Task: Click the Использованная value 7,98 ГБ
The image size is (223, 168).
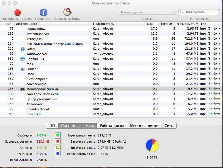Action: coord(42,160)
